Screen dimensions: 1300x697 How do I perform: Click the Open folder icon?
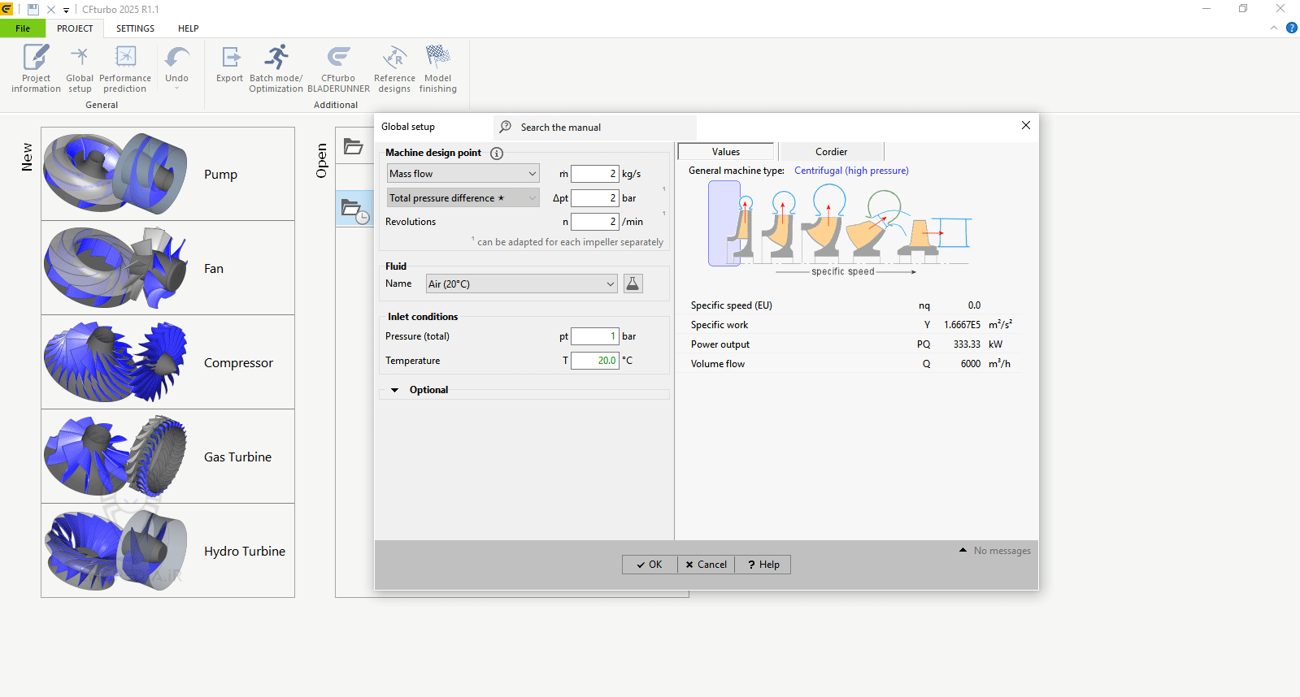point(354,146)
